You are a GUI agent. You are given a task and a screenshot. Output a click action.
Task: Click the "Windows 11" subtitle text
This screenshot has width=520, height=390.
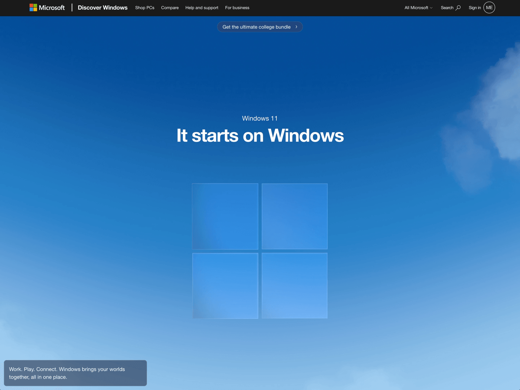pos(260,118)
